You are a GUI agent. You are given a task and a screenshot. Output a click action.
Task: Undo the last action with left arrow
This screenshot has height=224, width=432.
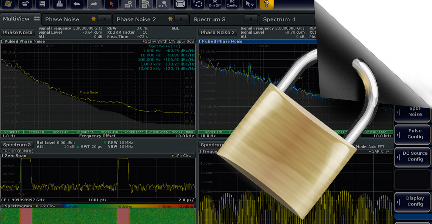point(77,4)
